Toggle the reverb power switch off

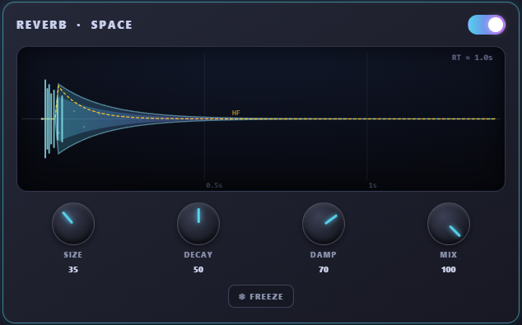[x=487, y=25]
